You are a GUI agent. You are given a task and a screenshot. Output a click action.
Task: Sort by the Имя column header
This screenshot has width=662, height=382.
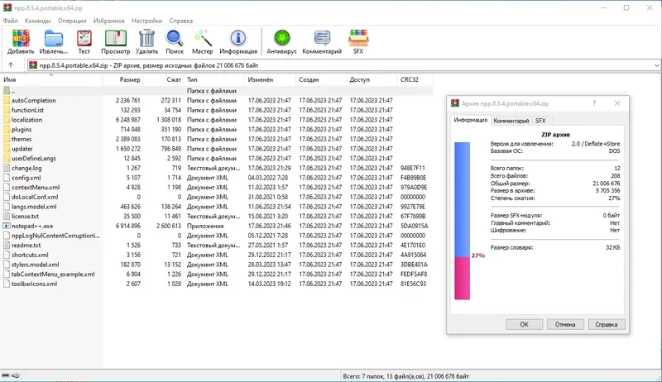point(51,79)
